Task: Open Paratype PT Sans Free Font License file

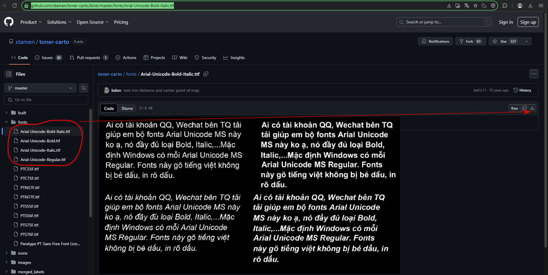Action: (x=50, y=244)
